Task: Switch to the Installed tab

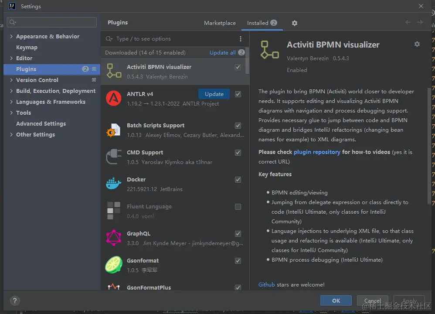Action: tap(262, 23)
